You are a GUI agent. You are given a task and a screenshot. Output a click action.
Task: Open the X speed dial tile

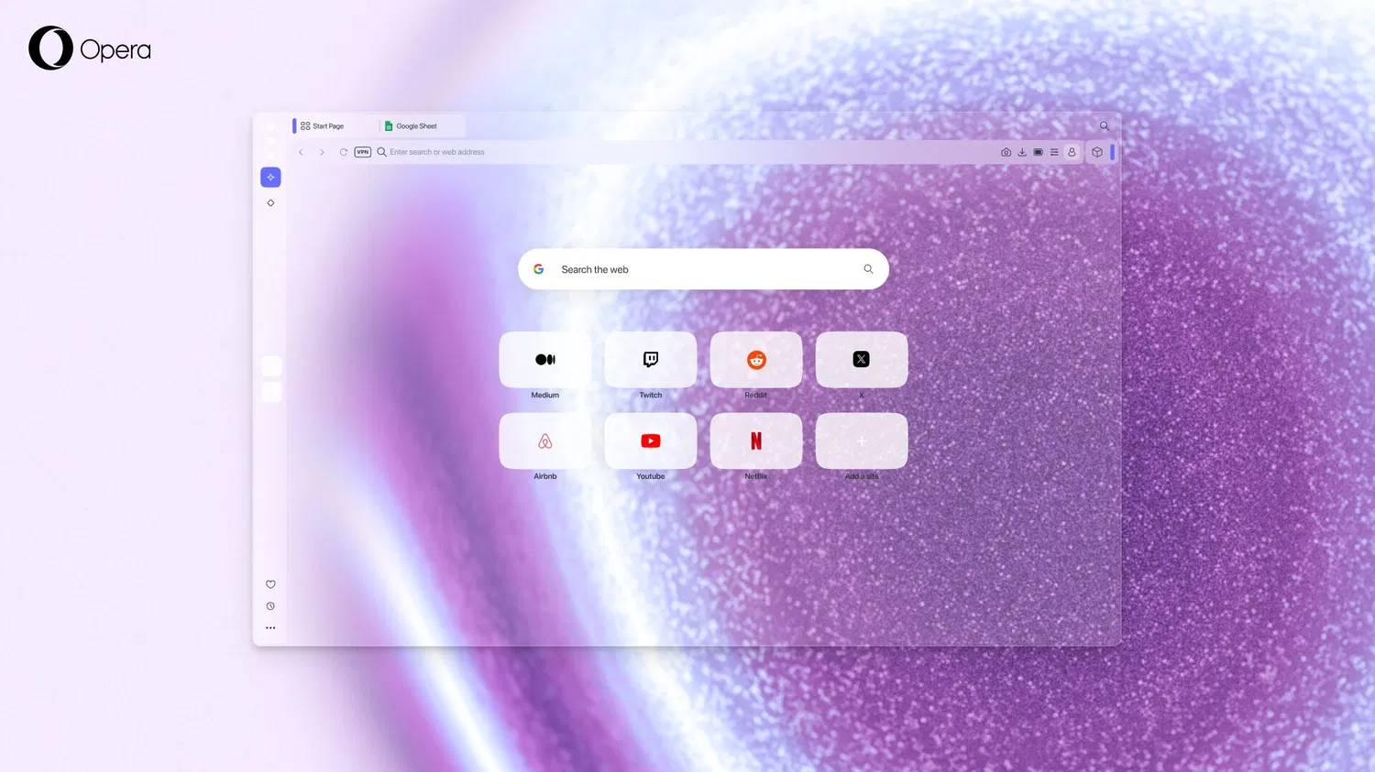click(862, 360)
